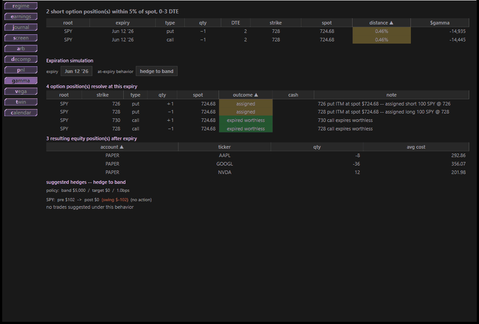Sort equity positions by ticker header
479x324 pixels.
point(225,147)
